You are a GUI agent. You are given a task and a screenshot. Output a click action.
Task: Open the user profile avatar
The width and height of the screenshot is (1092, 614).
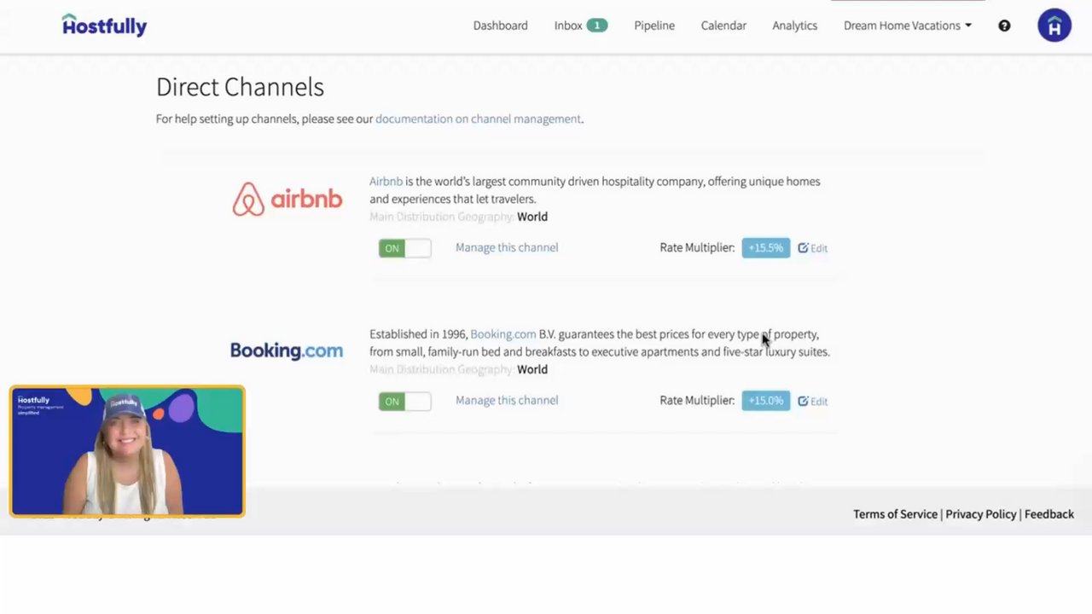tap(1054, 26)
